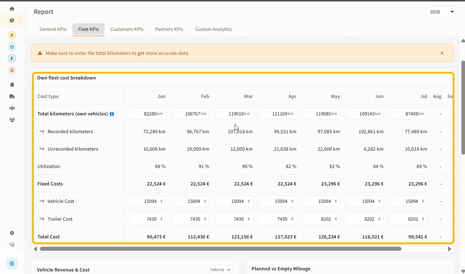This screenshot has height=274, width=465.
Task: Toggle the sidebar expand menu icon
Action: coord(12,263)
